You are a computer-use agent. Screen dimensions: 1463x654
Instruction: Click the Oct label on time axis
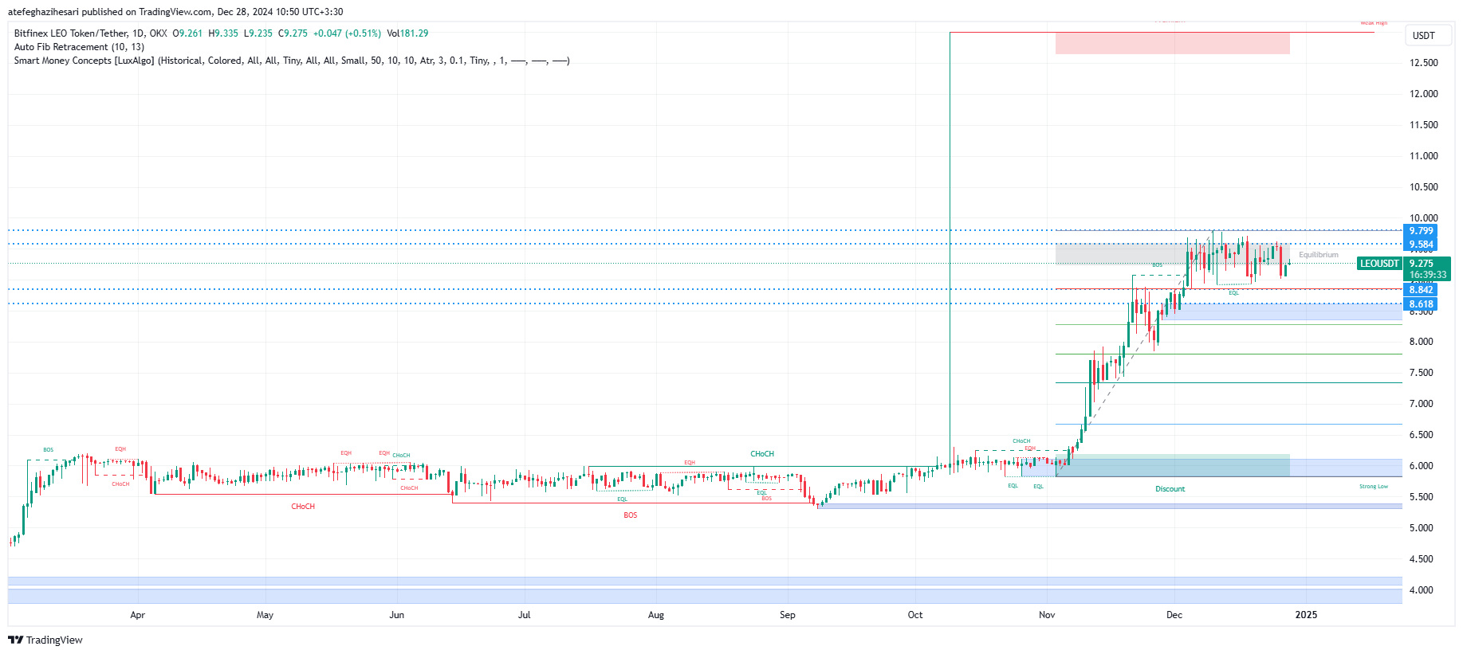(x=914, y=615)
